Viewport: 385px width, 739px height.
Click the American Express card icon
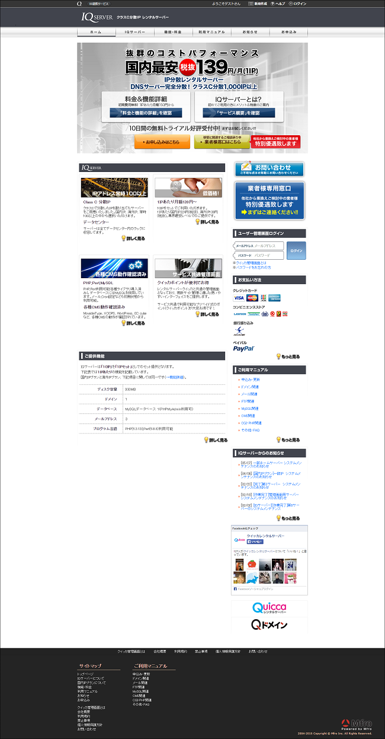[275, 298]
